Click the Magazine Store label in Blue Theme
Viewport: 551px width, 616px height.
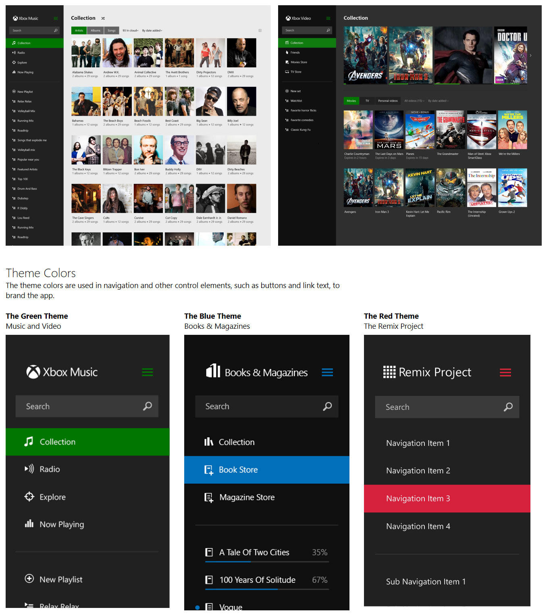(247, 497)
